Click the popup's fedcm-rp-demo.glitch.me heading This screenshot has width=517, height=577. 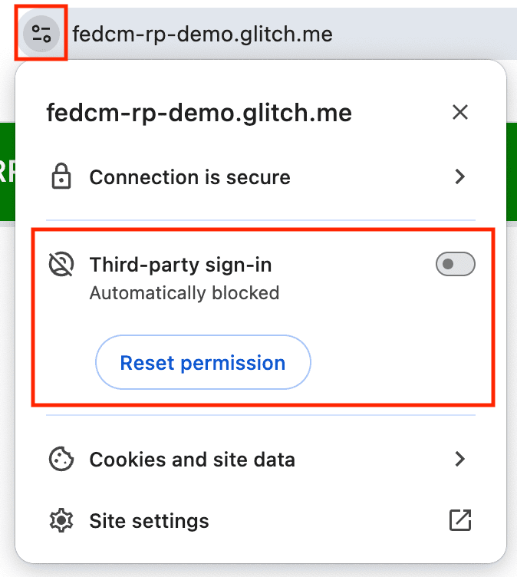tap(199, 114)
